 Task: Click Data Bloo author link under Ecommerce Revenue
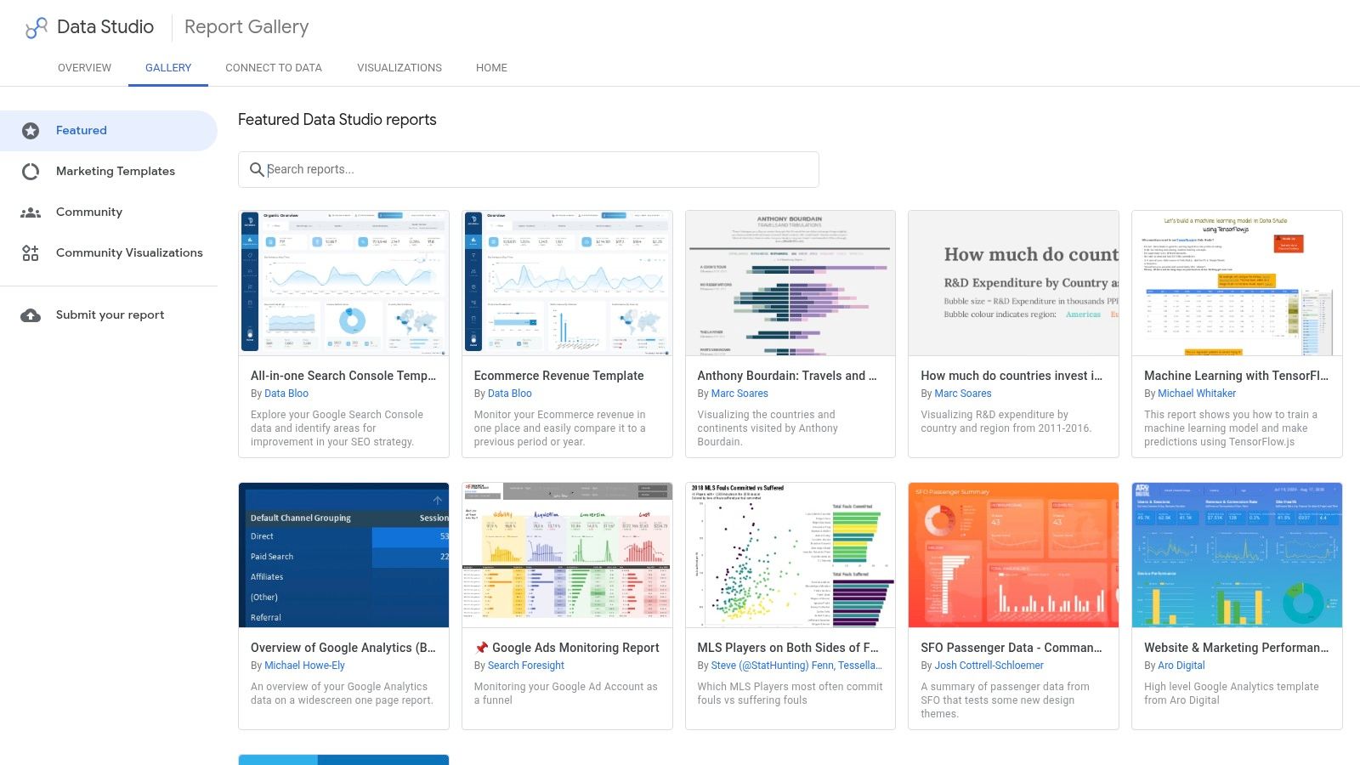[x=510, y=394]
